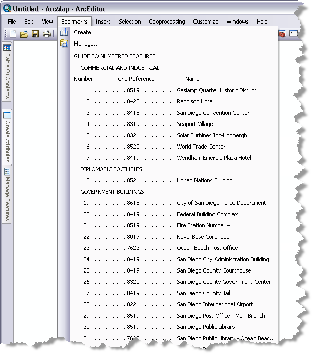This screenshot has width=312, height=354.
Task: Click the Create bookmark icon
Action: pos(64,32)
